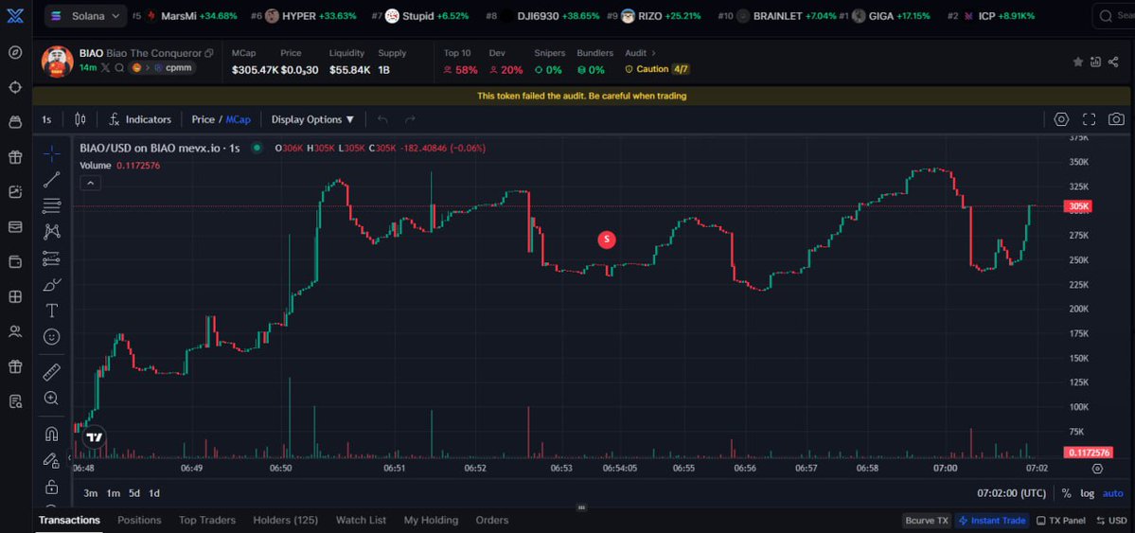Select the XABCD pattern tool
1135x533 pixels.
tap(51, 232)
